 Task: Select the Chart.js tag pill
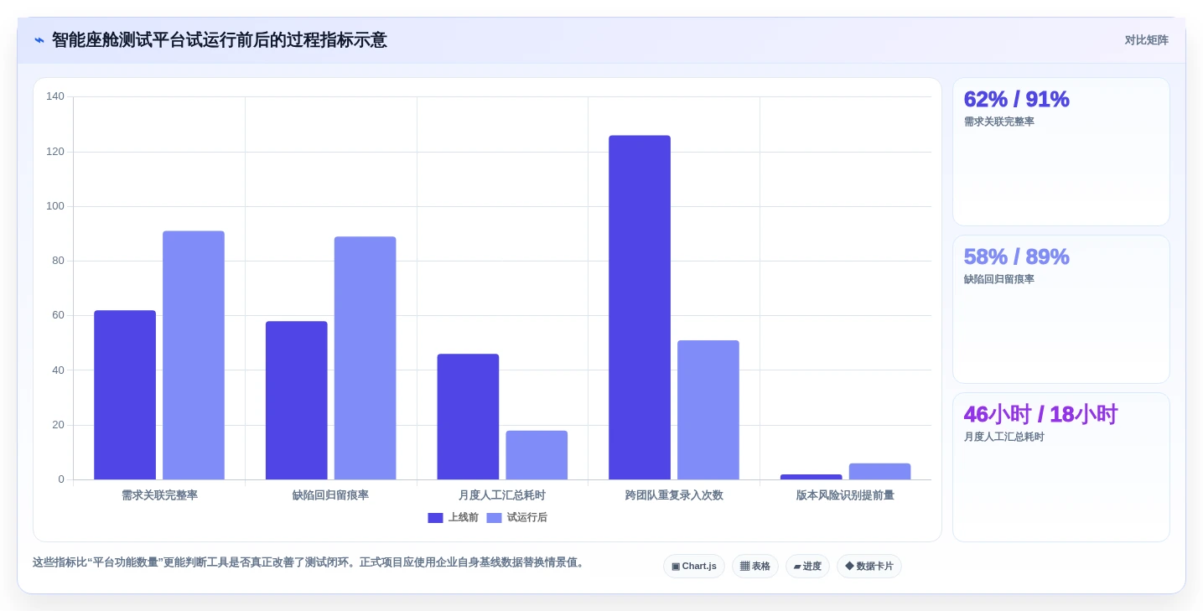pyautogui.click(x=693, y=567)
